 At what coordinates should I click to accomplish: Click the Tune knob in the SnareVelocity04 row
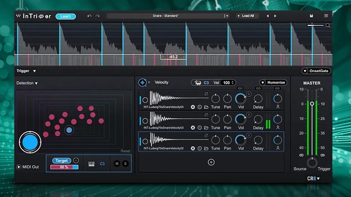216,98
